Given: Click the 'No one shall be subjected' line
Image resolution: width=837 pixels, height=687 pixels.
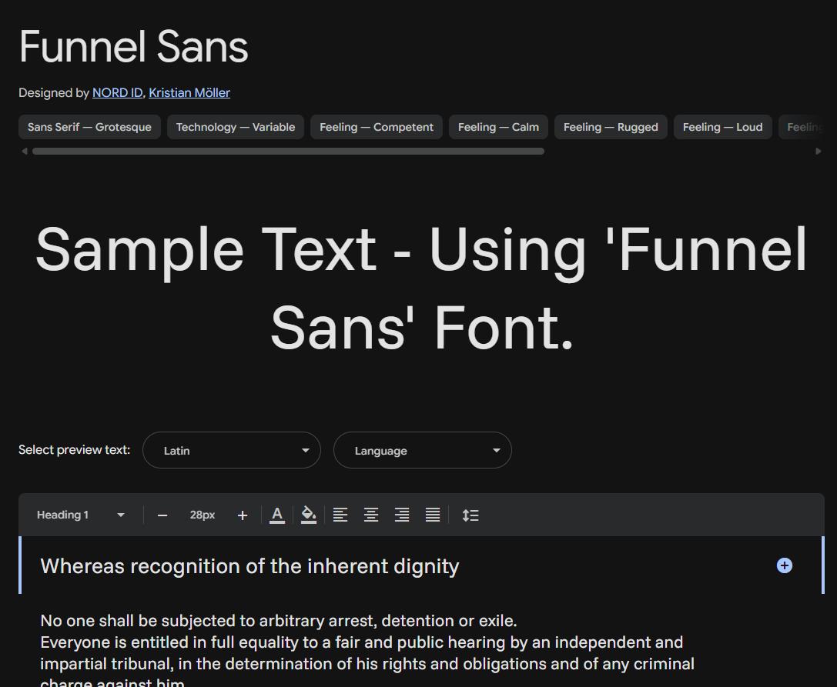Looking at the screenshot, I should [x=279, y=621].
